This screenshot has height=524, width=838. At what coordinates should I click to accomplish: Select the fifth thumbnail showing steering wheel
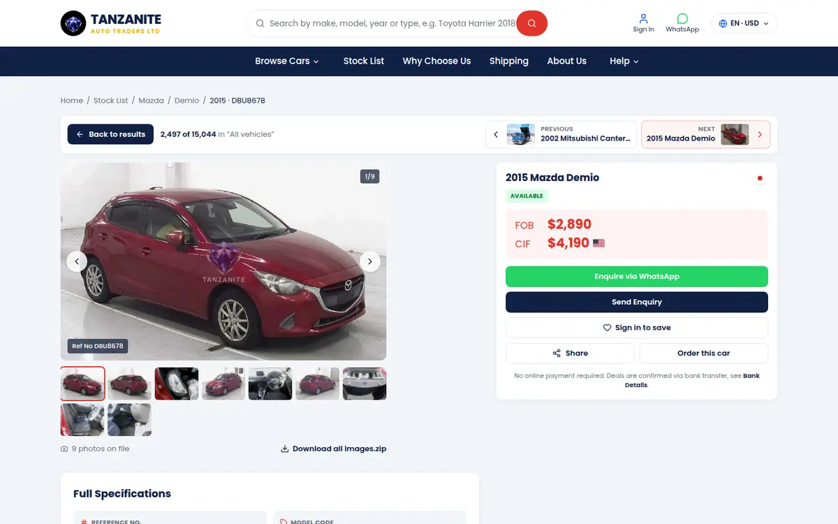(x=270, y=384)
